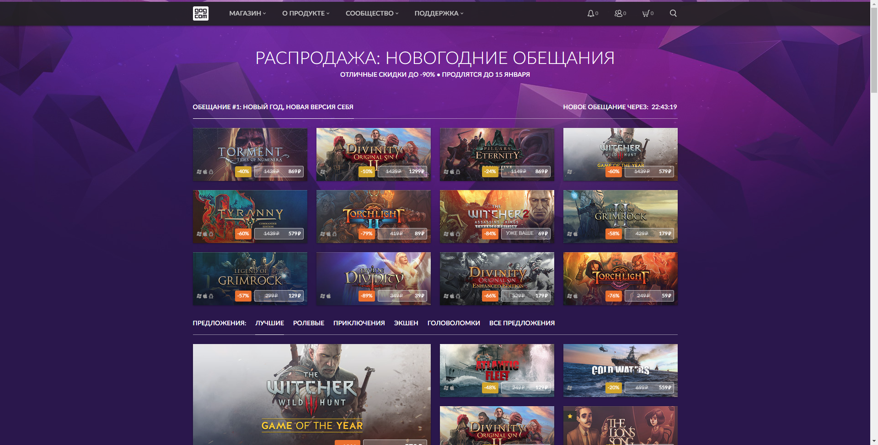
Task: Open Atlantic Fleet game tile
Action: (x=497, y=371)
